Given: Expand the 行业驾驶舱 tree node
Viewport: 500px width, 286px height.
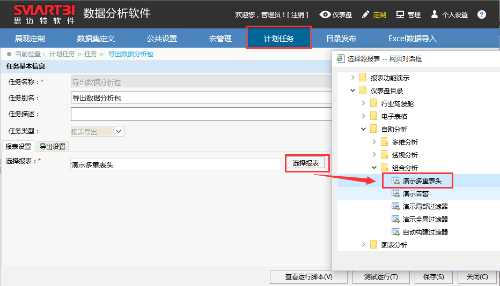Looking at the screenshot, I should pos(363,103).
